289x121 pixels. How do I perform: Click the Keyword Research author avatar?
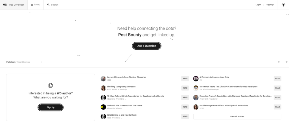(103, 79)
